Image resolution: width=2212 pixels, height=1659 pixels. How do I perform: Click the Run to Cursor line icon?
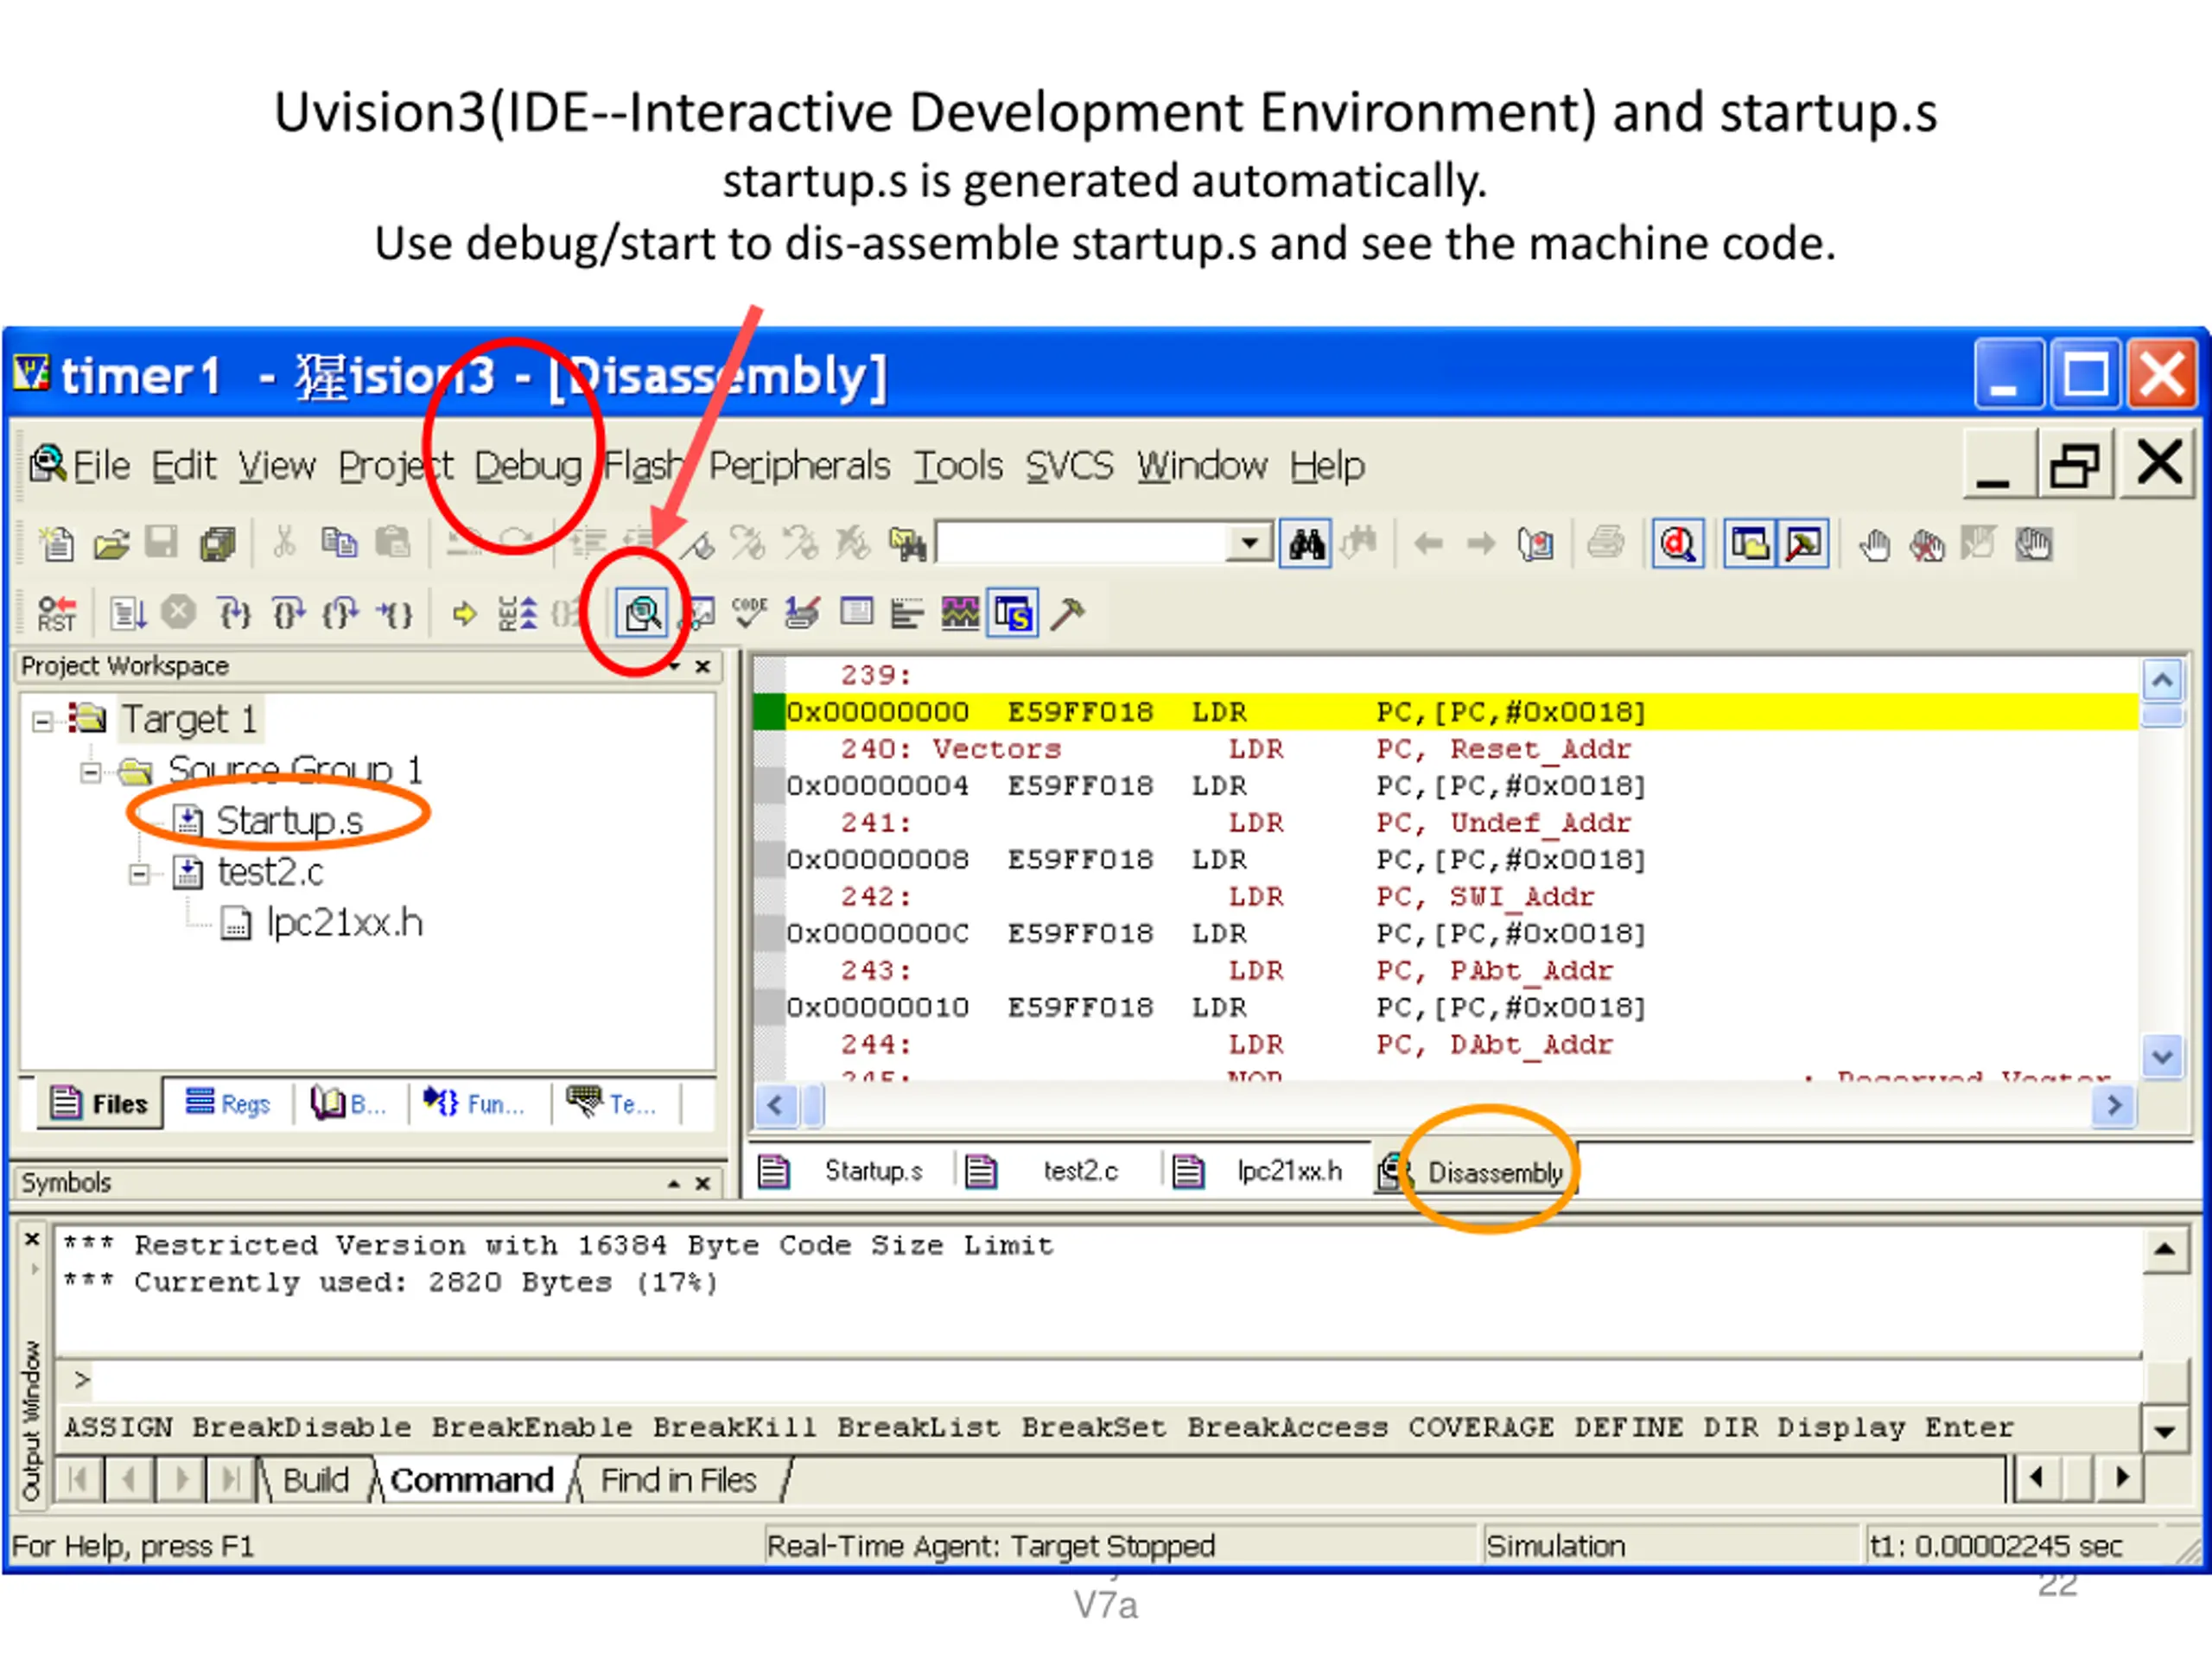click(x=394, y=613)
